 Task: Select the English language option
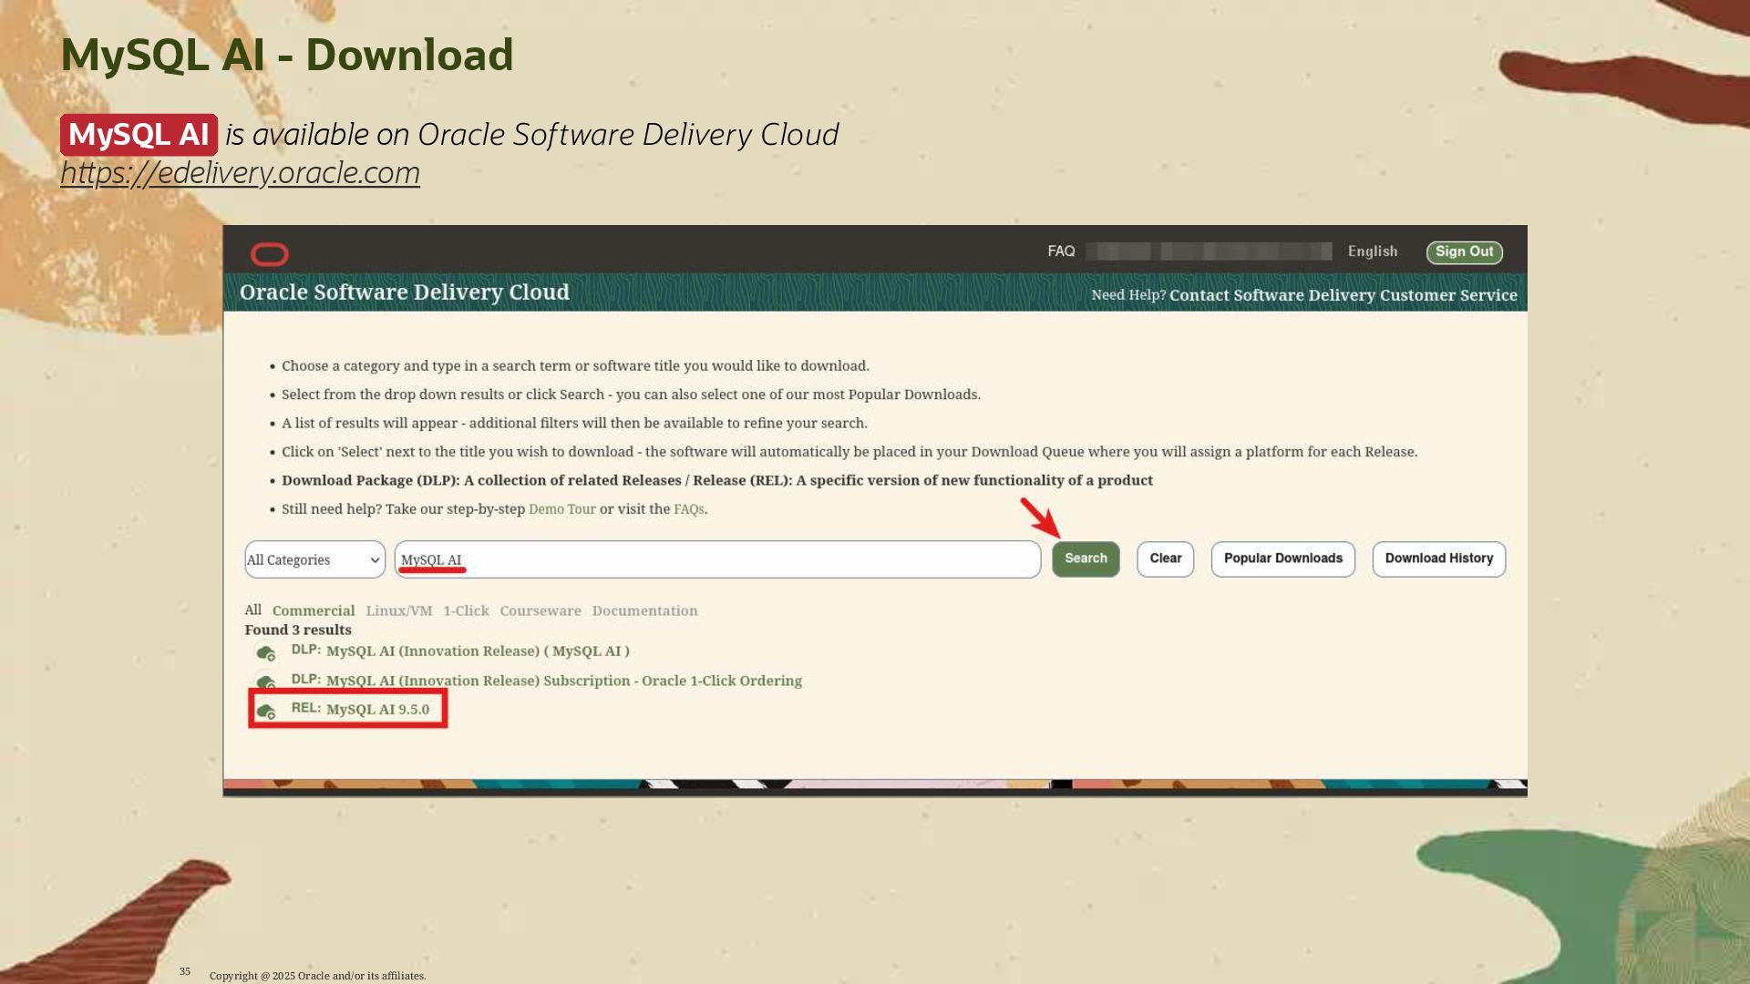tap(1372, 251)
